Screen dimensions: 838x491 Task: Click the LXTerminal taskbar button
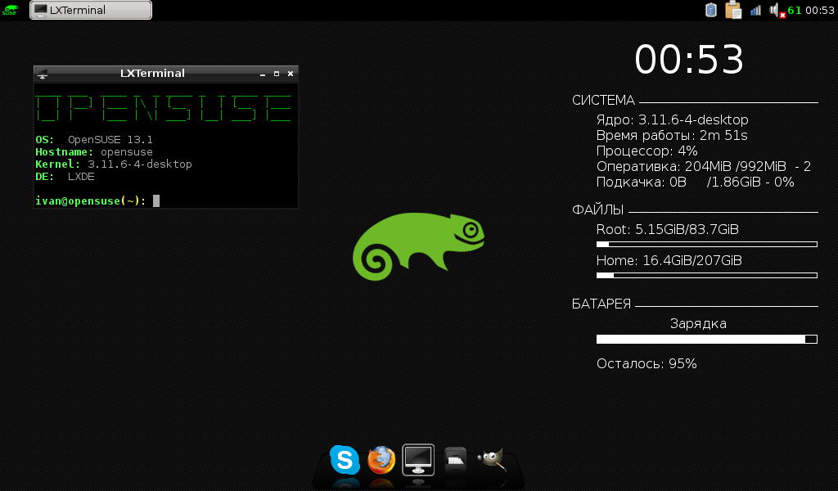tap(91, 10)
